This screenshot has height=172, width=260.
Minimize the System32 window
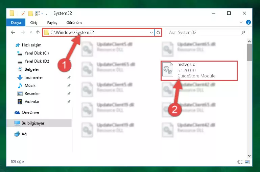[214, 13]
